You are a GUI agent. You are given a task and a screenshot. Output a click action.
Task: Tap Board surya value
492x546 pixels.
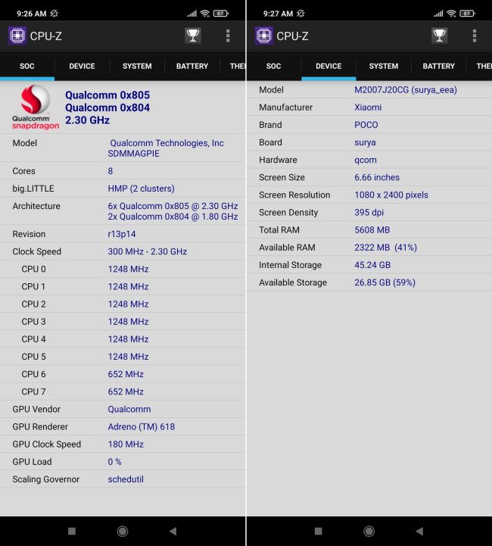365,142
